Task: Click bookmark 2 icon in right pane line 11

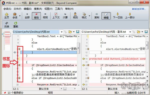Action: pyautogui.click(x=88, y=49)
